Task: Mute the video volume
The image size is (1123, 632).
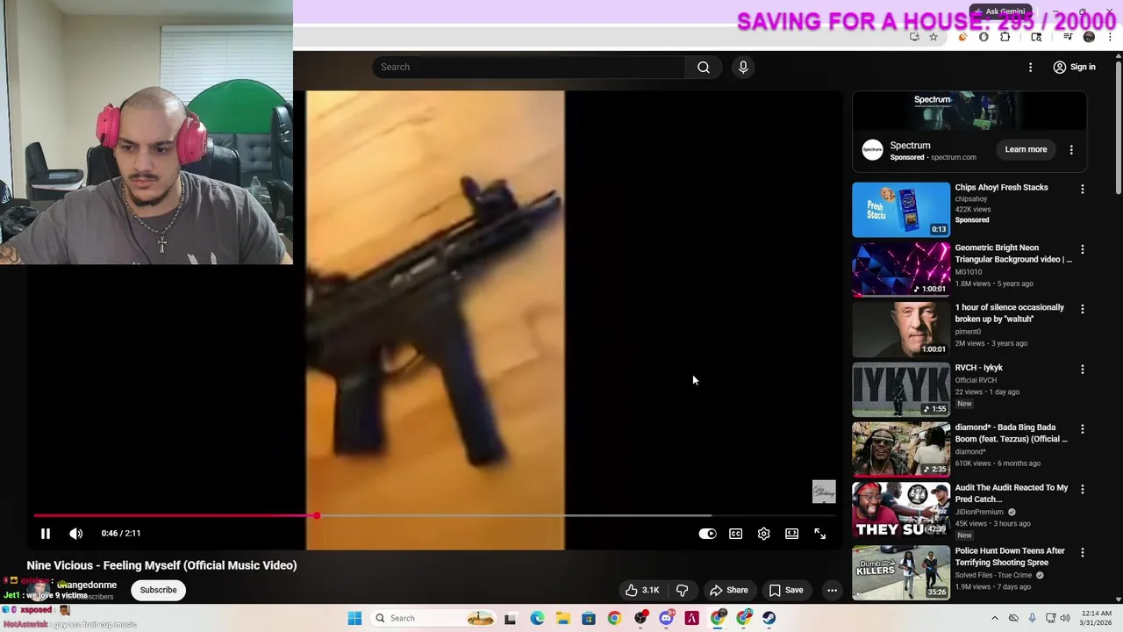Action: click(x=76, y=533)
